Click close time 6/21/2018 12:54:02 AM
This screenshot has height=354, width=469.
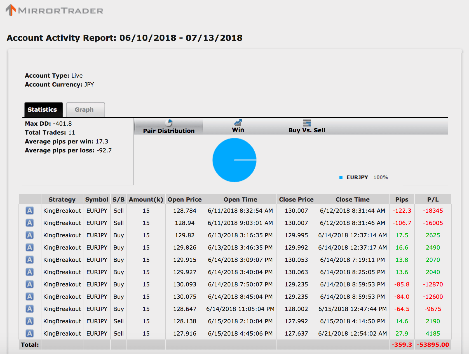click(353, 334)
